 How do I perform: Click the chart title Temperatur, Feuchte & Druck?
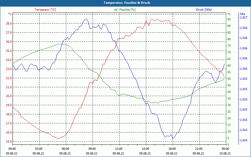coord(127,3)
